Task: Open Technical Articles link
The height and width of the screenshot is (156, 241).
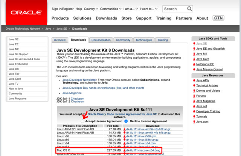Action: tap(207, 86)
